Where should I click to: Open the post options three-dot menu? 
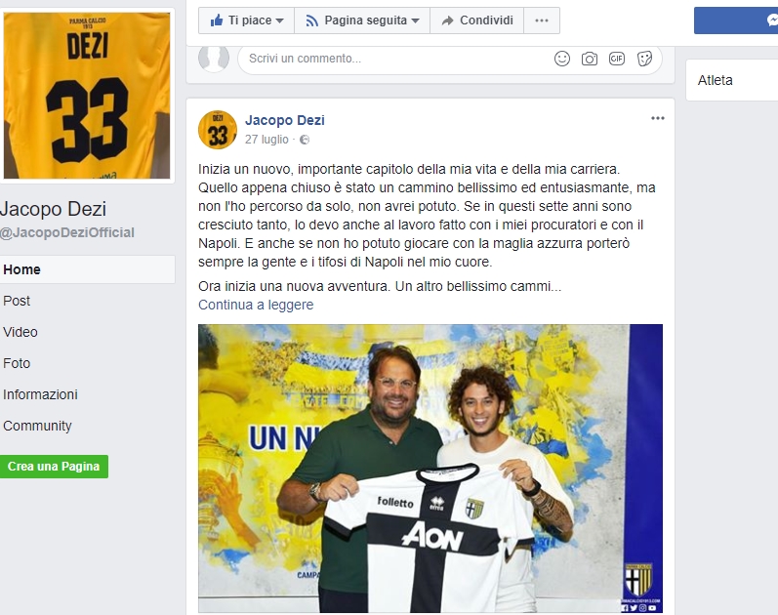click(x=657, y=118)
